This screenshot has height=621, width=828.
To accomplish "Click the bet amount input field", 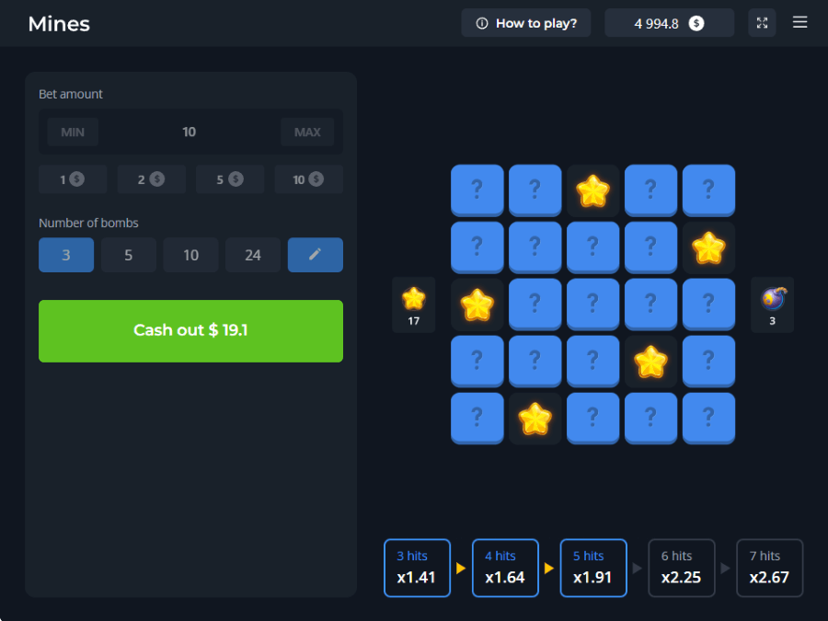I will pyautogui.click(x=190, y=132).
